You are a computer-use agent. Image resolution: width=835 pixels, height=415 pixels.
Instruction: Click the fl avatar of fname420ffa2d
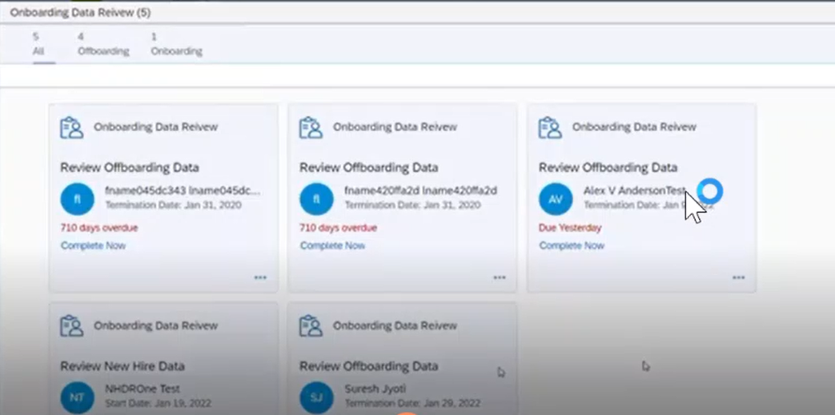click(x=316, y=199)
